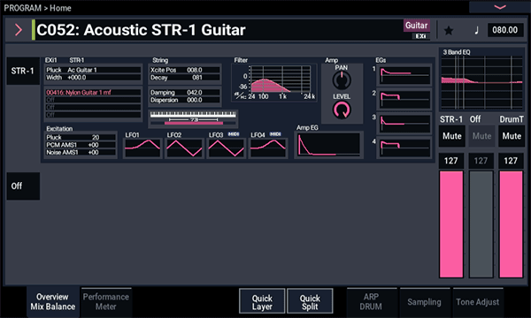
Task: Switch to Overview Mix Balance tab
Action: (x=53, y=302)
